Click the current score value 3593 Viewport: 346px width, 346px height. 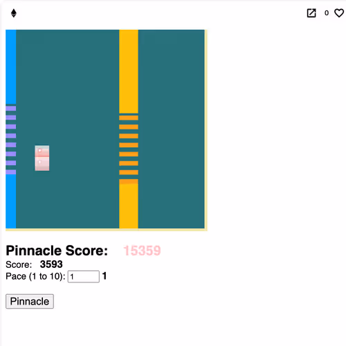[51, 264]
